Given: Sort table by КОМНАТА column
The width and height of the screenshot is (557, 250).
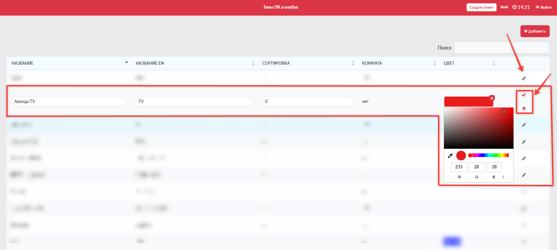Looking at the screenshot, I should (398, 63).
